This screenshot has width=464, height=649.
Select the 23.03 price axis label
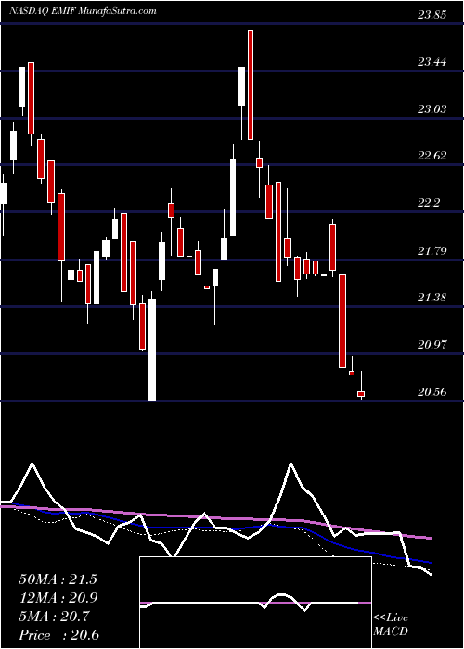(x=432, y=108)
